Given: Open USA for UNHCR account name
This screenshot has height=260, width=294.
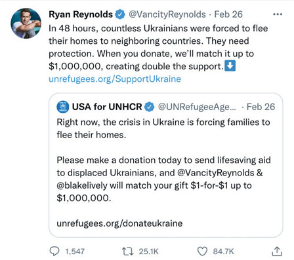Looking at the screenshot, I should [x=107, y=107].
